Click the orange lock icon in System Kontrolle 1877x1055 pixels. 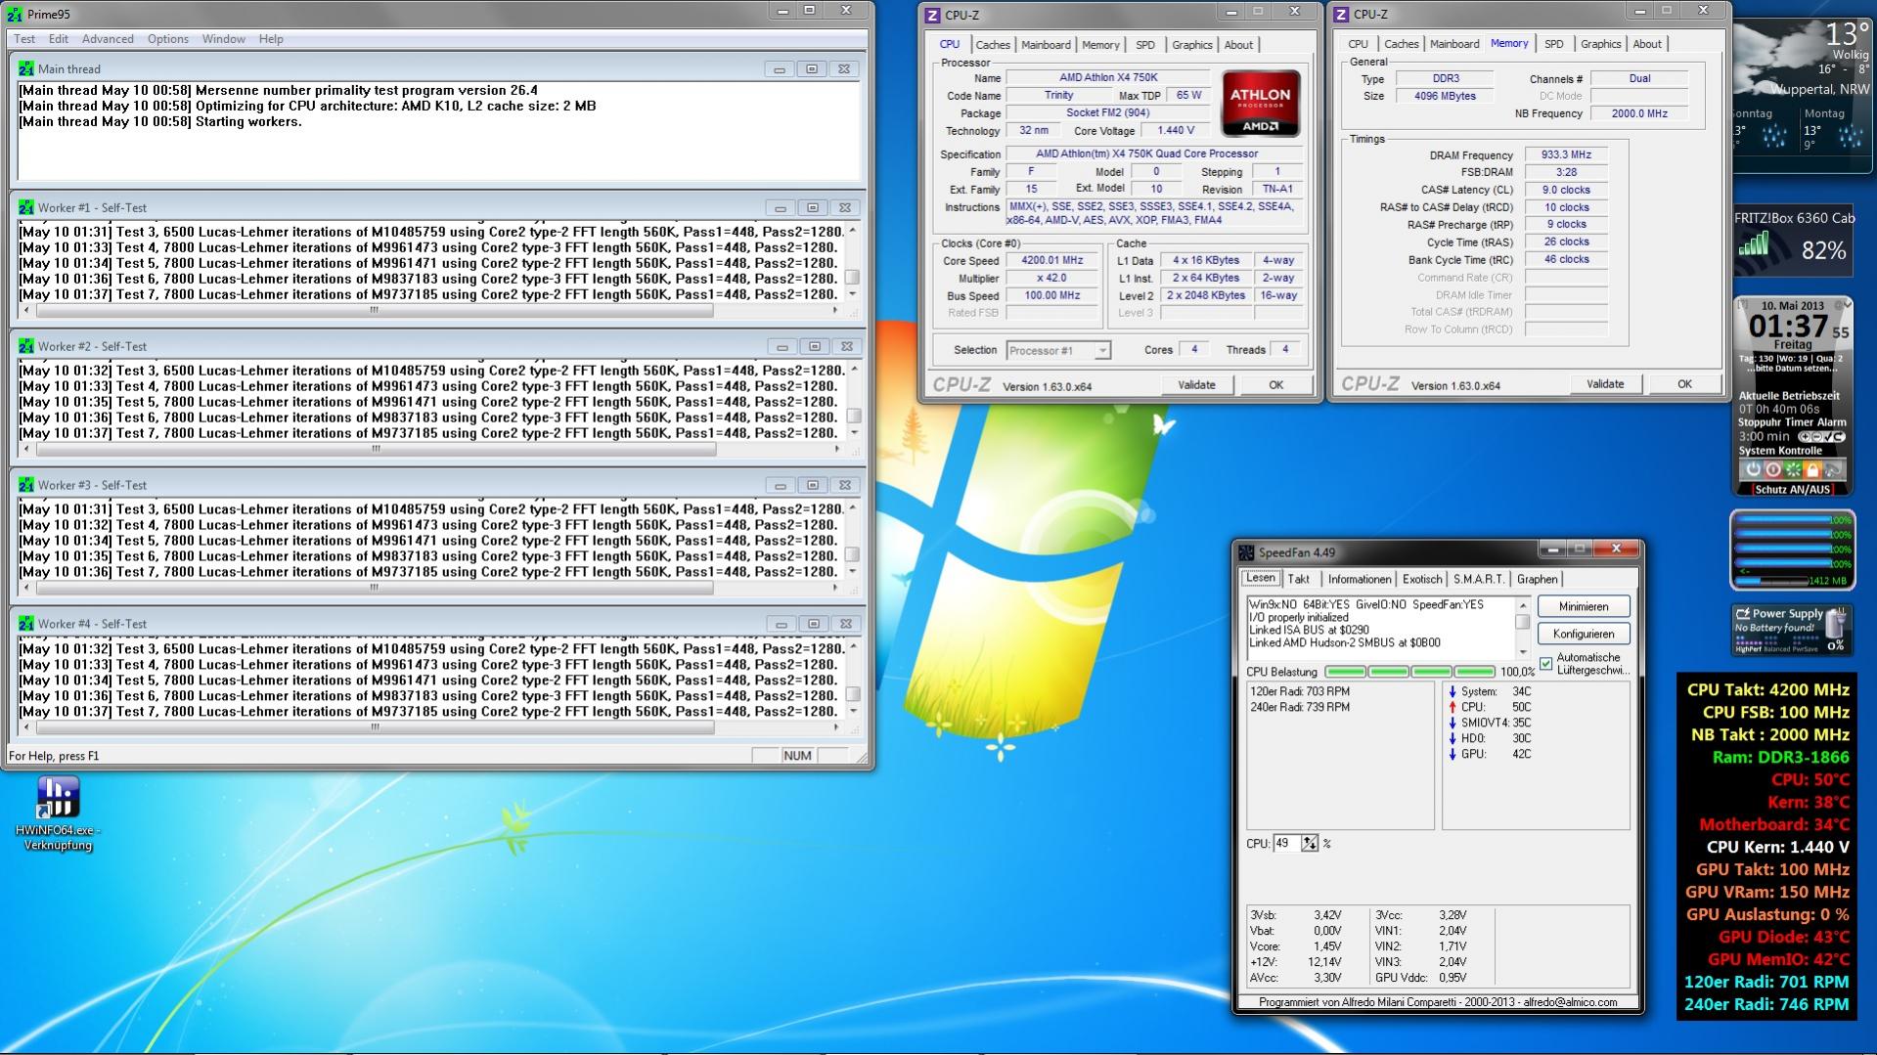[x=1812, y=469]
